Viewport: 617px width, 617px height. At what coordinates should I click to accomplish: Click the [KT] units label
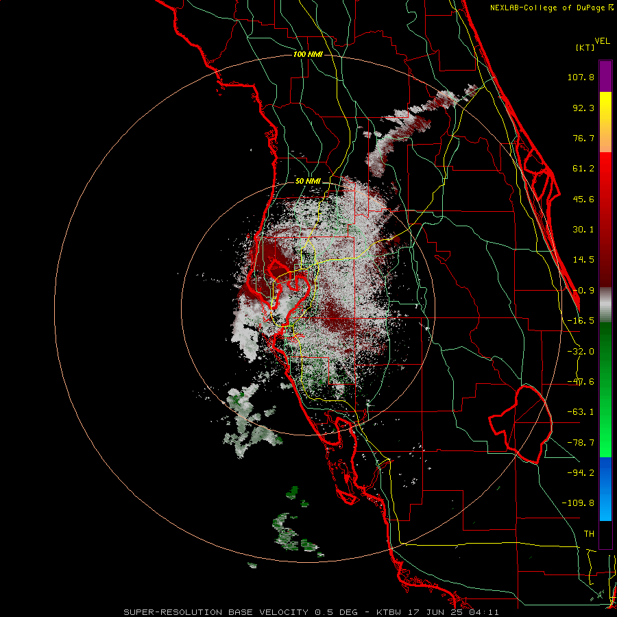pos(585,47)
